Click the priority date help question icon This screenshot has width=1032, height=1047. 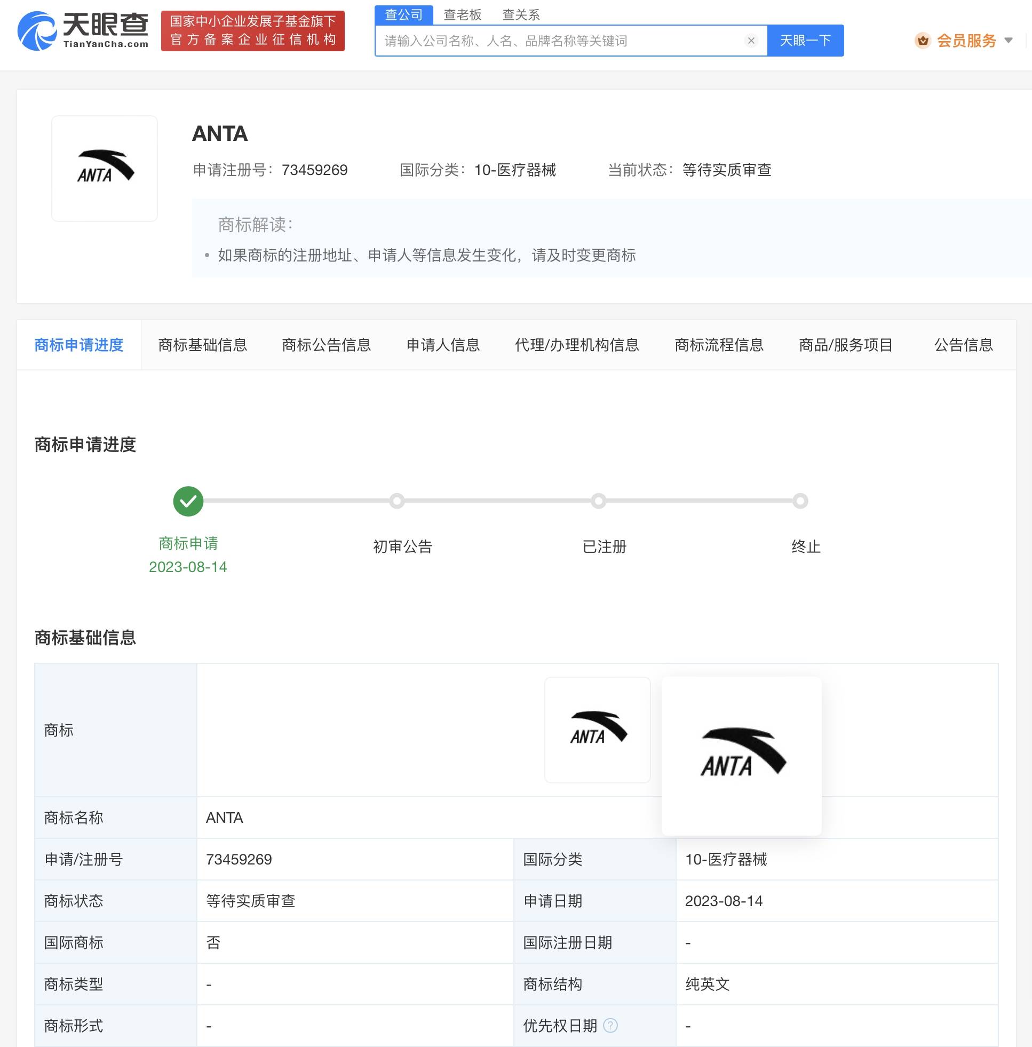610,1025
